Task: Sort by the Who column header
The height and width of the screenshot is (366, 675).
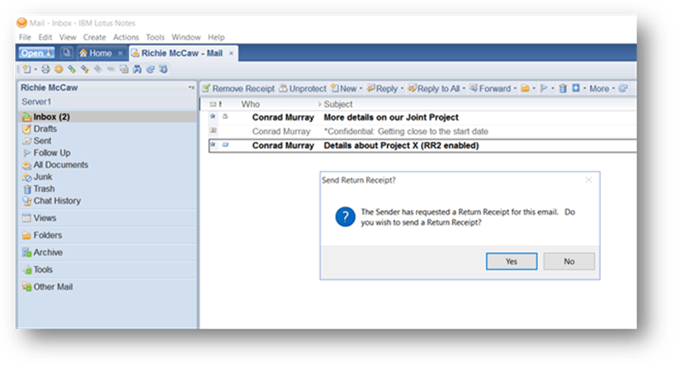Action: click(250, 104)
